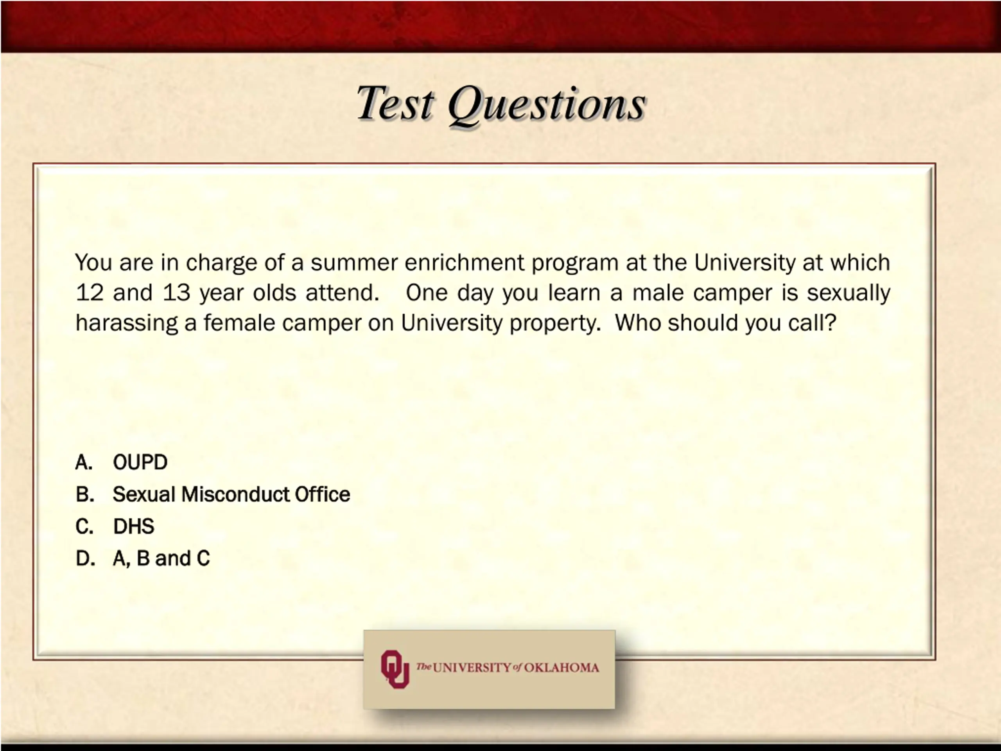Viewport: 1001px width, 751px height.
Task: Click the 'Test Questions' slide title
Action: [501, 104]
